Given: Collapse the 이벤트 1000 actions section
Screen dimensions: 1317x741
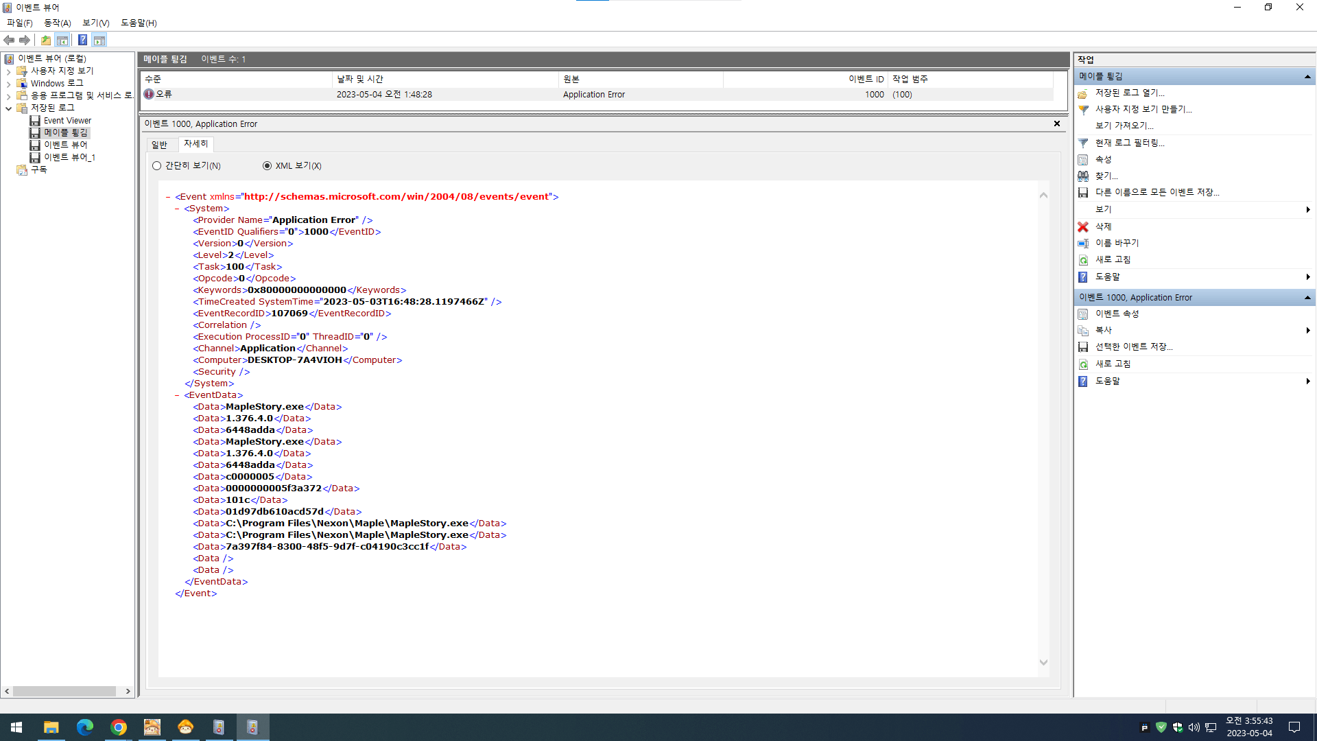Looking at the screenshot, I should 1307,298.
